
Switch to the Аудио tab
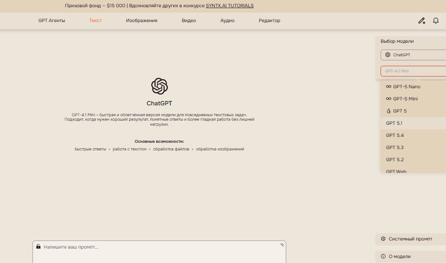(227, 20)
